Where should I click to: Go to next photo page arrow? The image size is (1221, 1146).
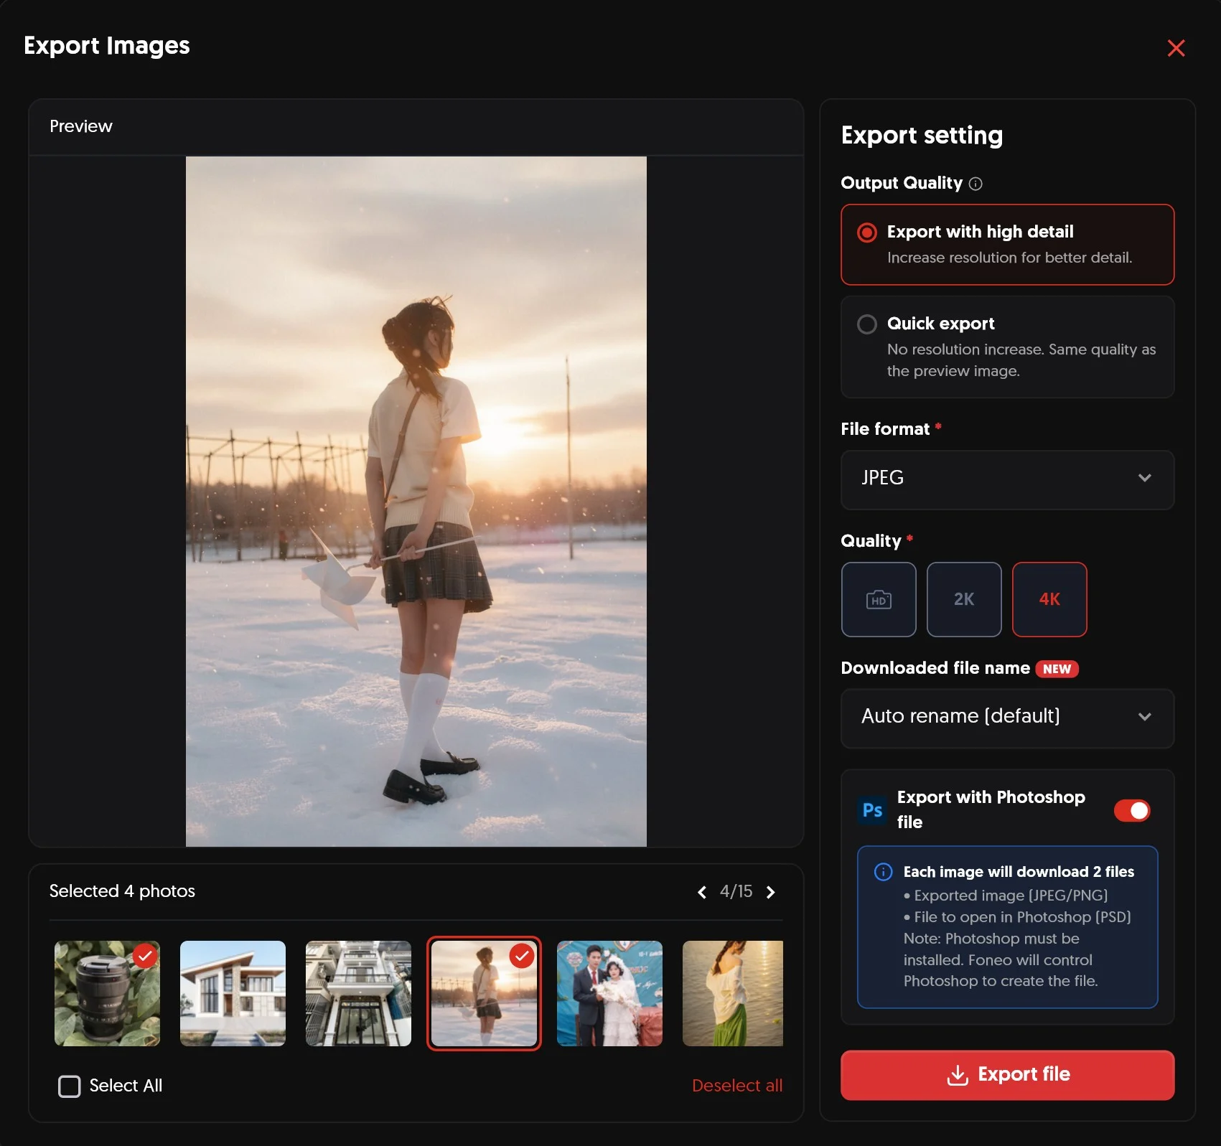point(771,892)
